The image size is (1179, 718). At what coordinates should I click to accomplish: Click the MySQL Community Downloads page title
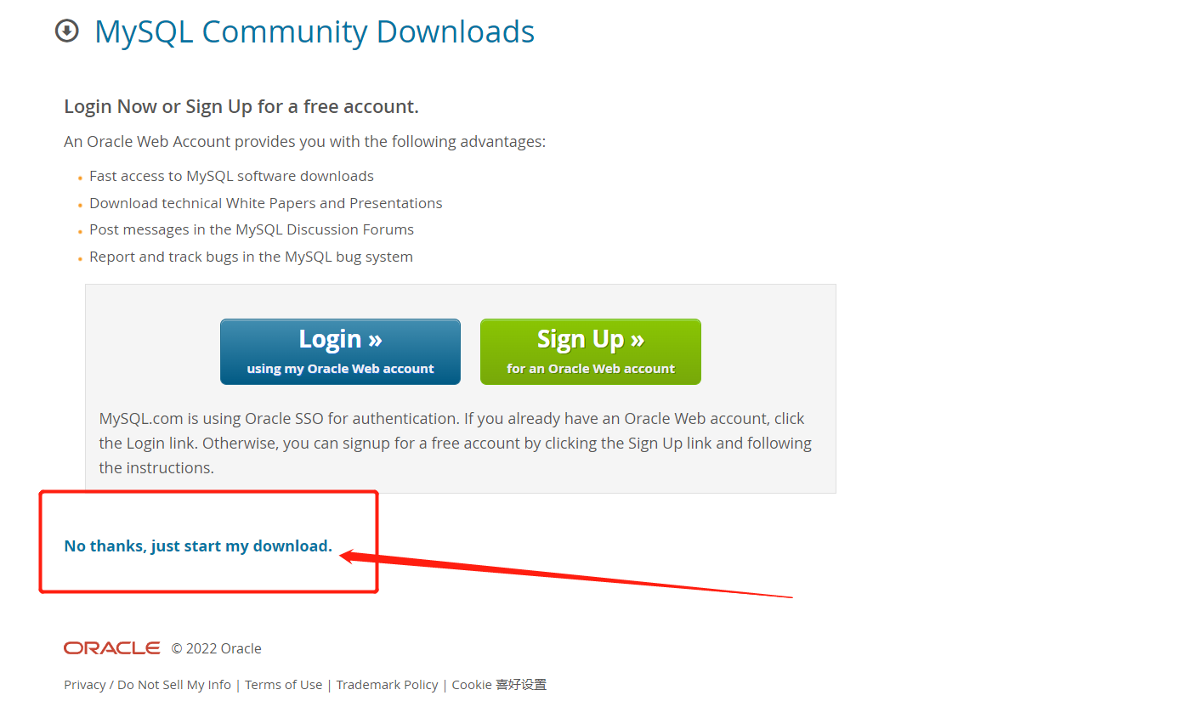pos(315,31)
